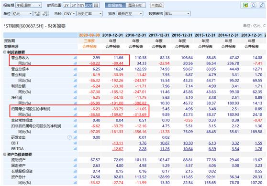This screenshot has height=186, width=267.
Task: Open the 报告期 dropdown showing 年报_最新
Action: 28,5
